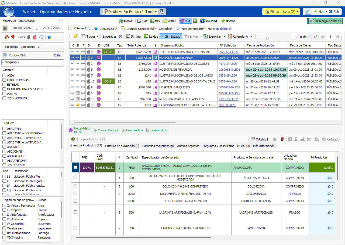Click the 100 % PRE probability cell
Image resolution: width=345 pixels, height=245 pixels.
pos(87,167)
